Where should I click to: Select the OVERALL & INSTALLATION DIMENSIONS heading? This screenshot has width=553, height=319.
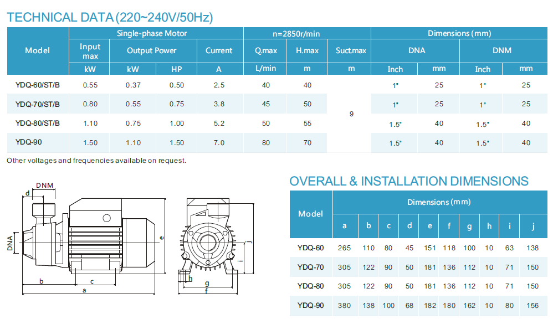pyautogui.click(x=409, y=181)
